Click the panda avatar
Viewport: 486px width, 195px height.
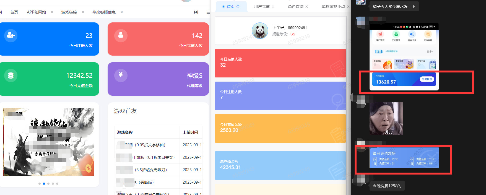pyautogui.click(x=260, y=31)
